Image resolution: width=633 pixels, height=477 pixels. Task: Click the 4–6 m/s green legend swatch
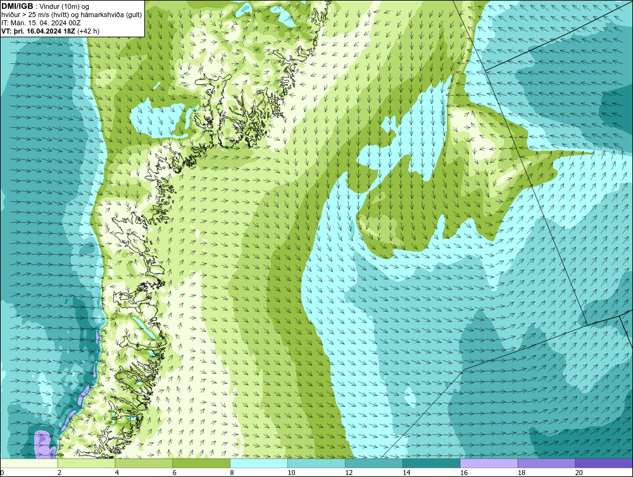click(x=144, y=463)
